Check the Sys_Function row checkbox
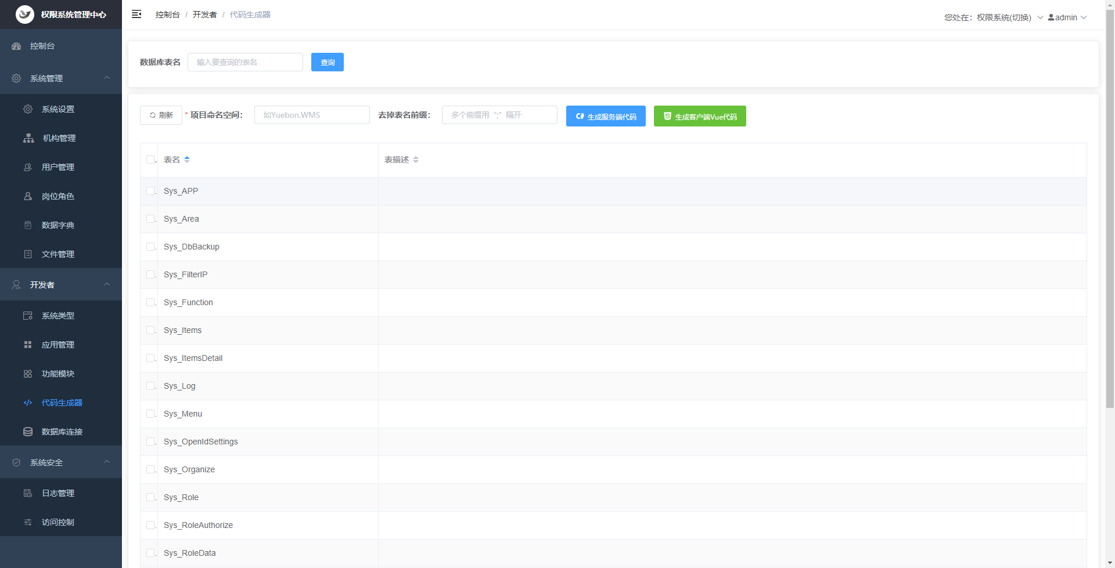 click(150, 302)
